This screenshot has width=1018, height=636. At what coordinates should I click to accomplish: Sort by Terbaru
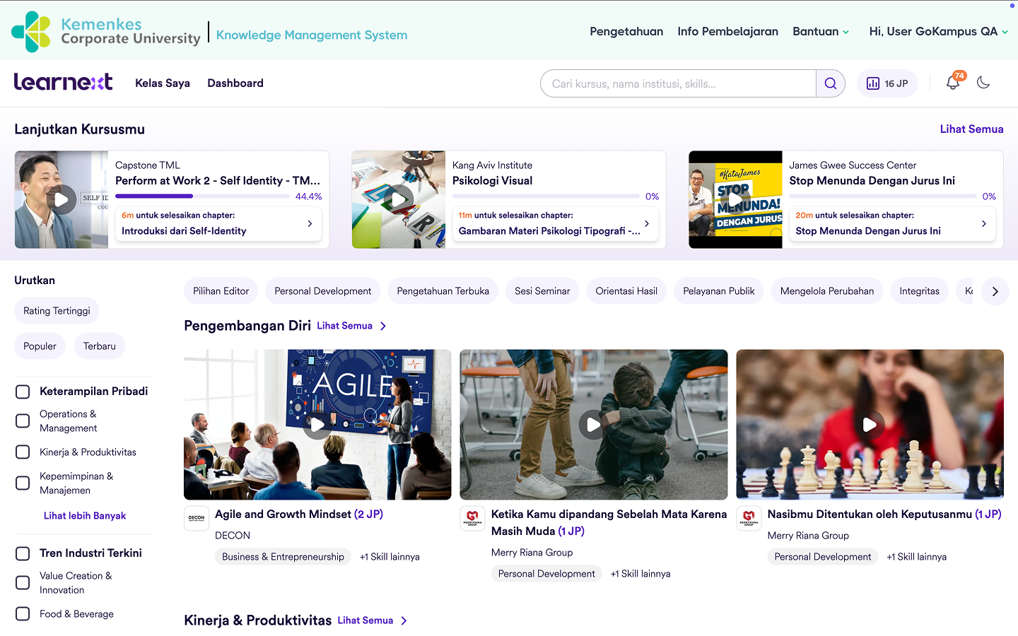point(100,346)
